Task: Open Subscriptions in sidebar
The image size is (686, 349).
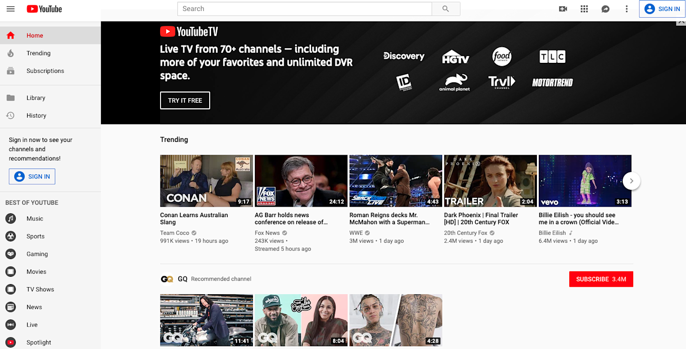Action: 45,71
